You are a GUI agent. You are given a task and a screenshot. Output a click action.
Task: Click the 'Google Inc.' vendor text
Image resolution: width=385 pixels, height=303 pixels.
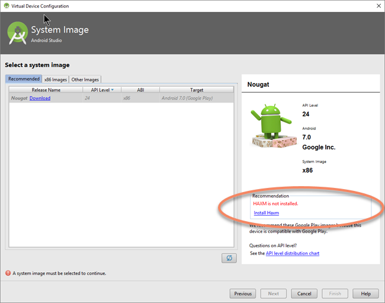(319, 147)
